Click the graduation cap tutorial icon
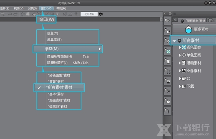The height and width of the screenshot is (139, 216). pyautogui.click(x=101, y=14)
